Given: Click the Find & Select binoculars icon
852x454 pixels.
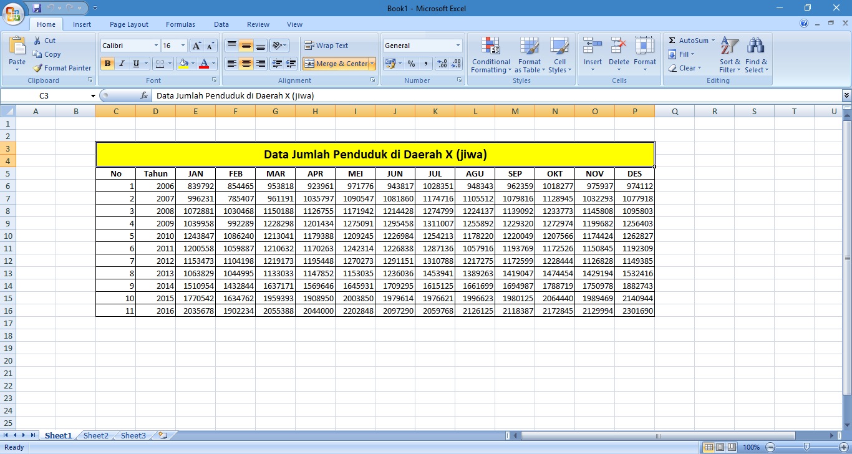Looking at the screenshot, I should point(756,46).
